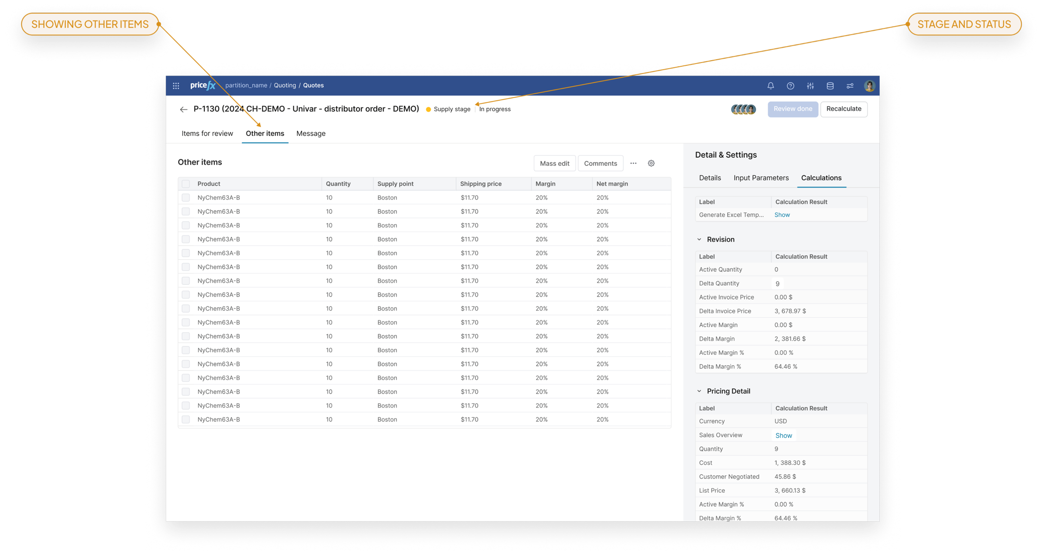This screenshot has height=551, width=1043.
Task: Click the Delta Quantity value 9
Action: point(777,284)
